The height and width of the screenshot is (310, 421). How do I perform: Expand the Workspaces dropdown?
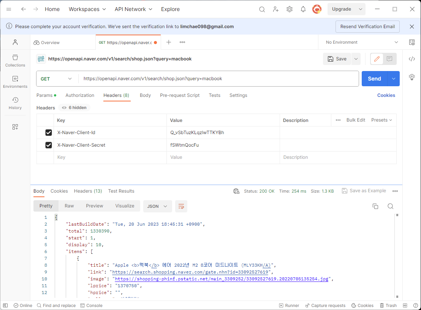tap(87, 9)
